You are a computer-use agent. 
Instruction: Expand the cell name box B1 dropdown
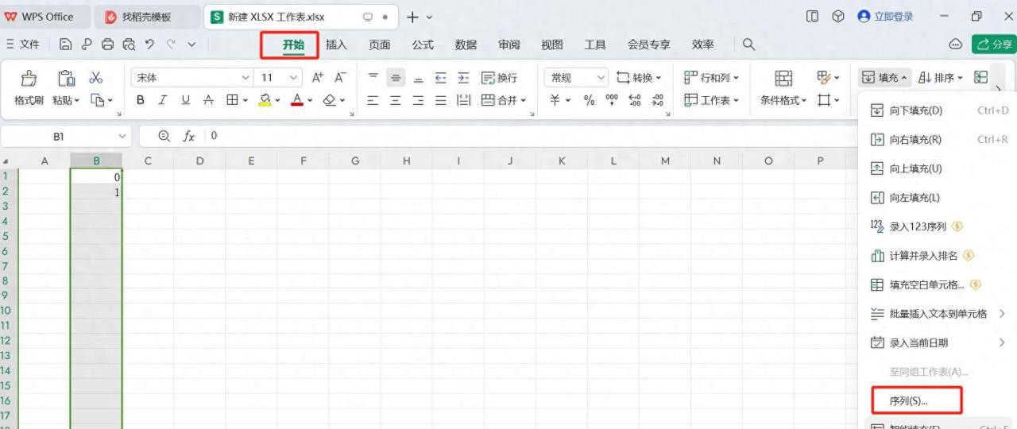122,137
